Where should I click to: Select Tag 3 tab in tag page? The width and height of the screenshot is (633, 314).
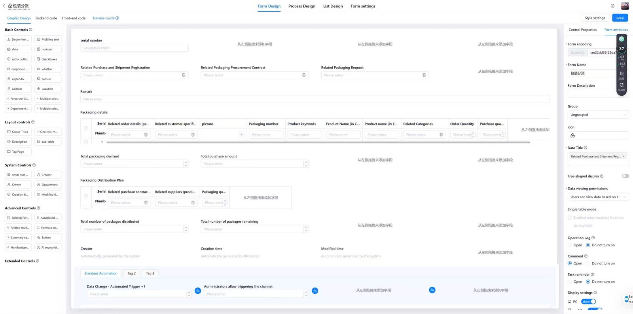point(150,273)
